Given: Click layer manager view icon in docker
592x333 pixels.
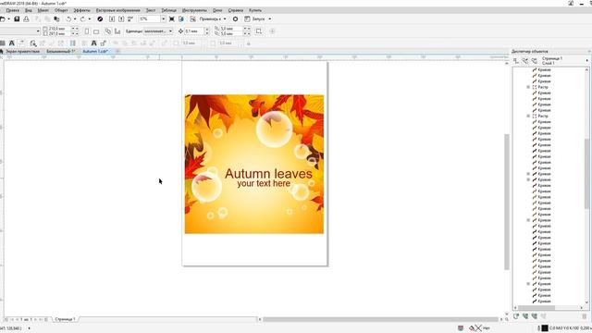Looking at the screenshot, I should point(535,61).
